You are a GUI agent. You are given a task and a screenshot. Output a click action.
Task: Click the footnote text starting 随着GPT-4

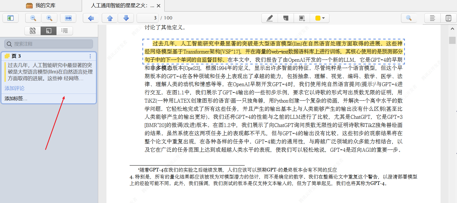pos(238,170)
